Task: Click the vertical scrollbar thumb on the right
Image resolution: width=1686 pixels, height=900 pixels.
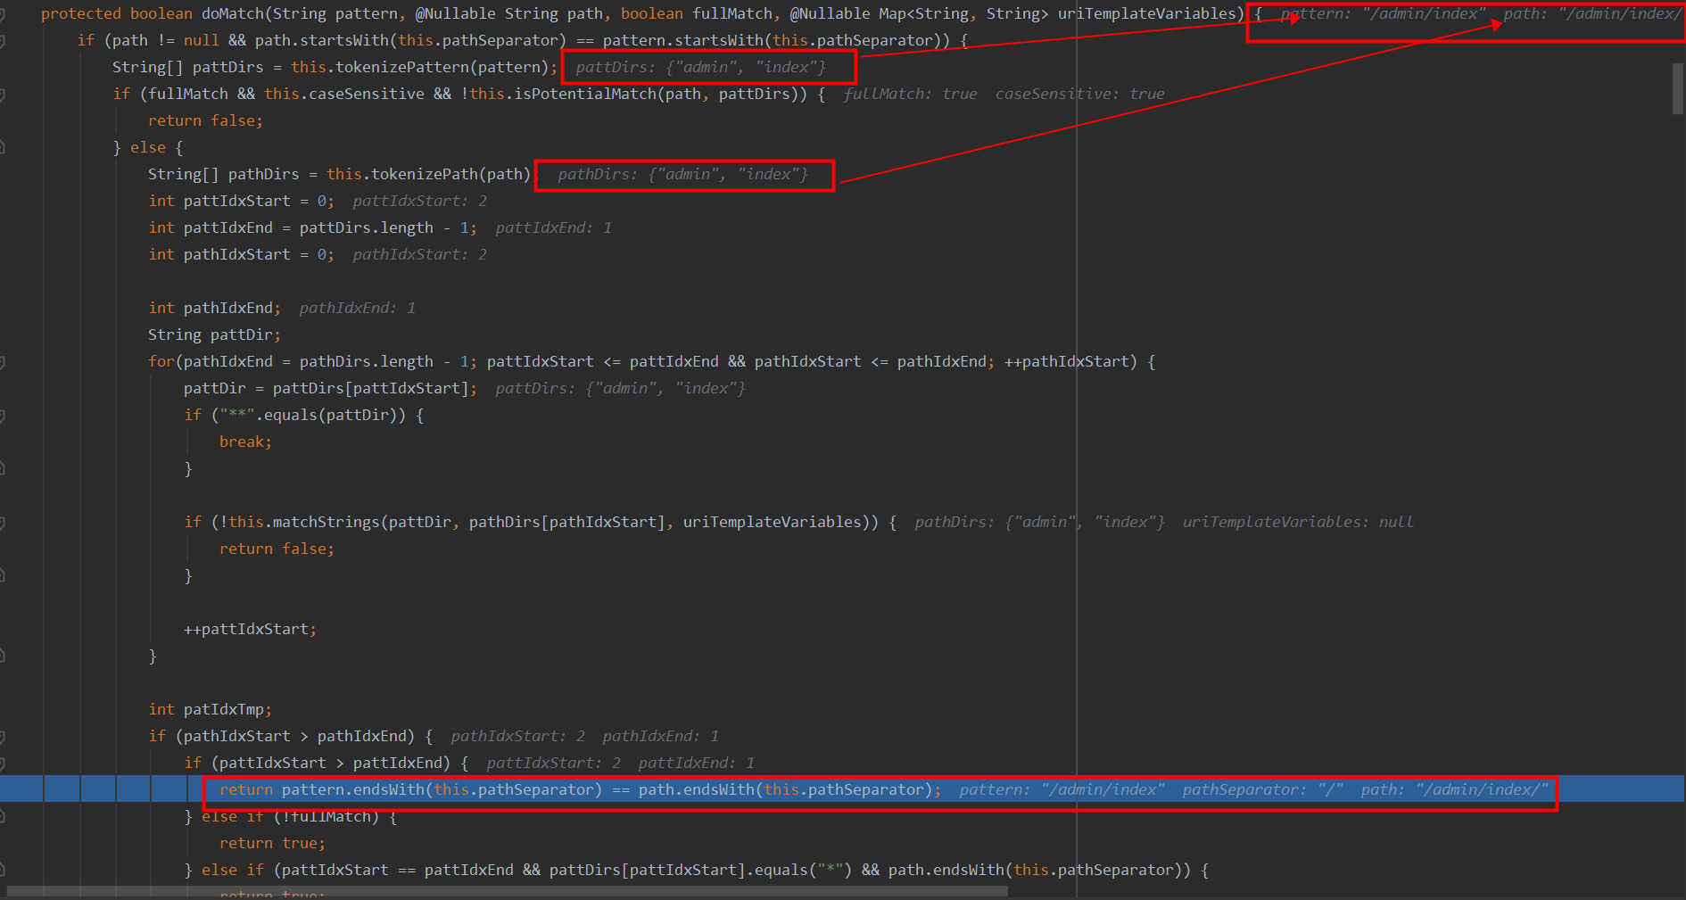Action: pyautogui.click(x=1678, y=88)
